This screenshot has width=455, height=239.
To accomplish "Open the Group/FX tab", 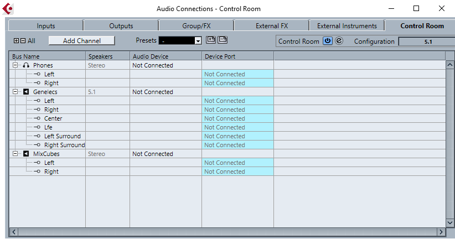I will [x=196, y=25].
